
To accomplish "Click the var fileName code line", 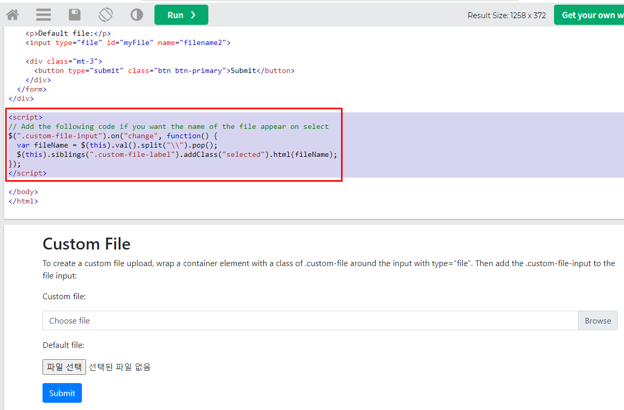I will coord(117,145).
